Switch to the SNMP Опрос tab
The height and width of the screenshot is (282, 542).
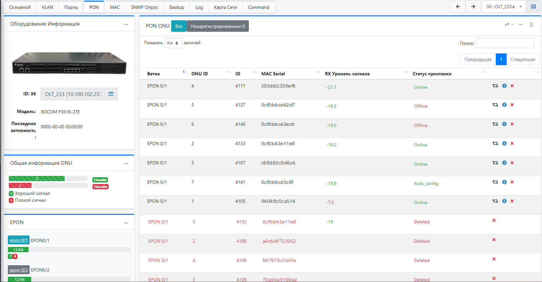(x=144, y=7)
